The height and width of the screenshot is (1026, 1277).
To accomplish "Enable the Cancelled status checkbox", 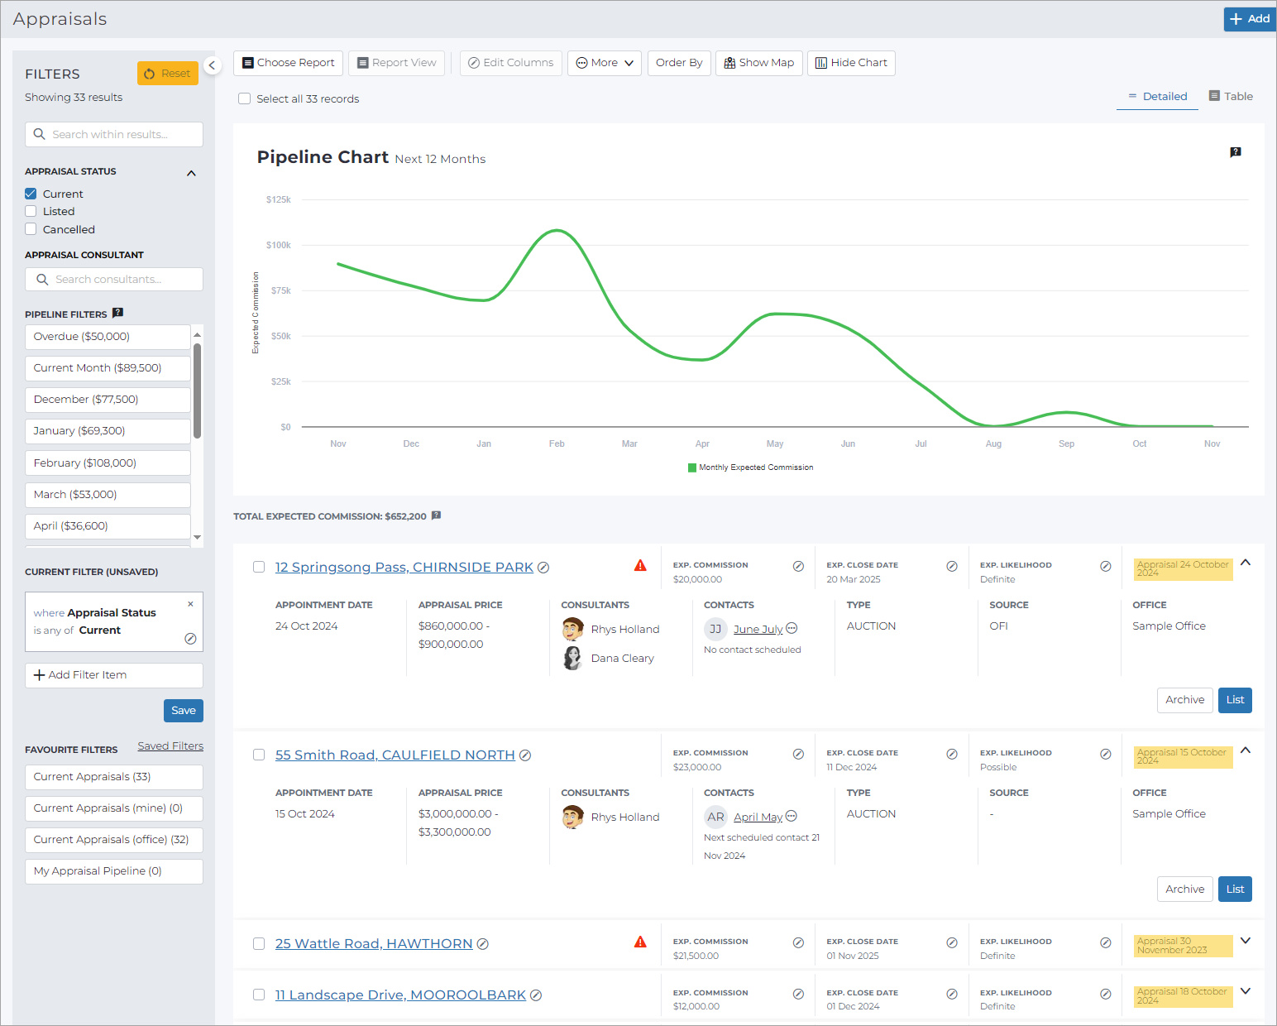I will tap(31, 229).
